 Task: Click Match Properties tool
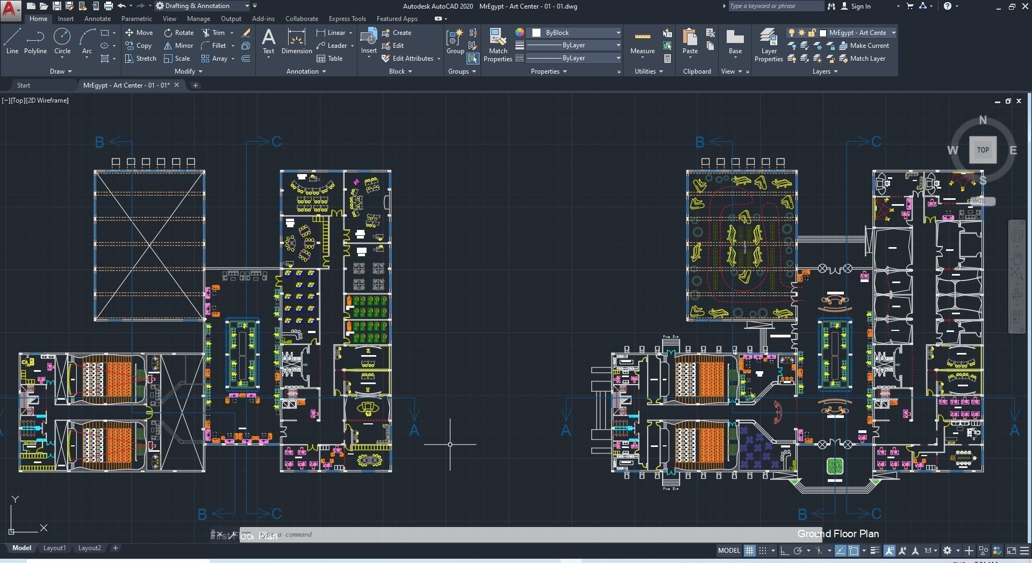[498, 45]
